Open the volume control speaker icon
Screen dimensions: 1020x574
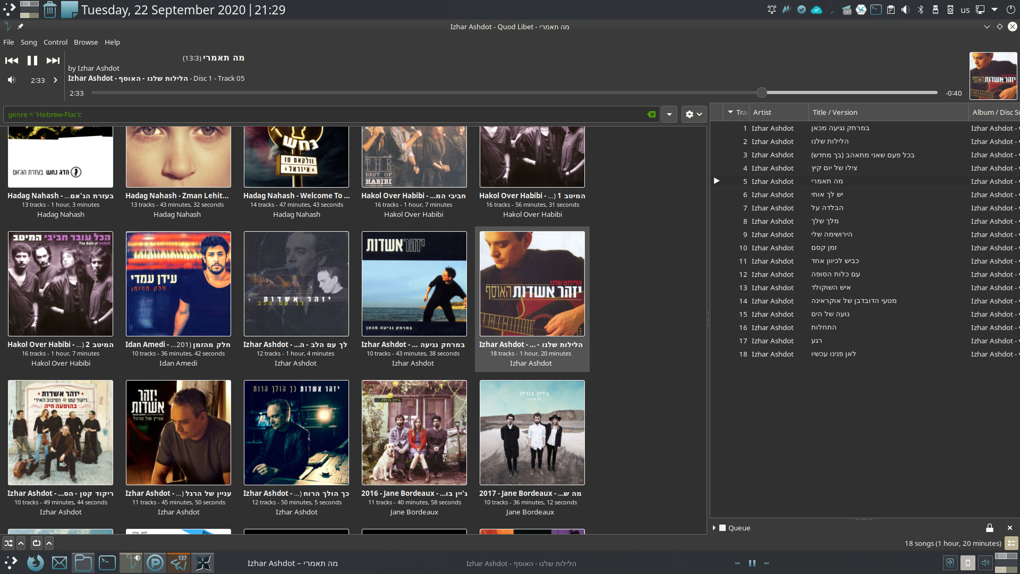[x=11, y=80]
